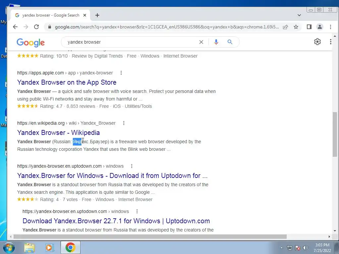Viewport: 339px width, 254px height.
Task: Expand the tab search chevron
Action: (299, 15)
